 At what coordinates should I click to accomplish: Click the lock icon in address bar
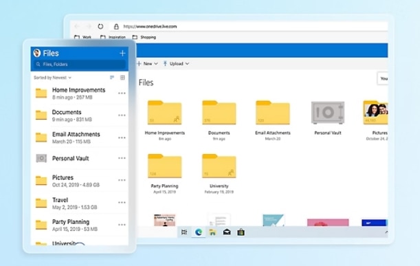(116, 27)
